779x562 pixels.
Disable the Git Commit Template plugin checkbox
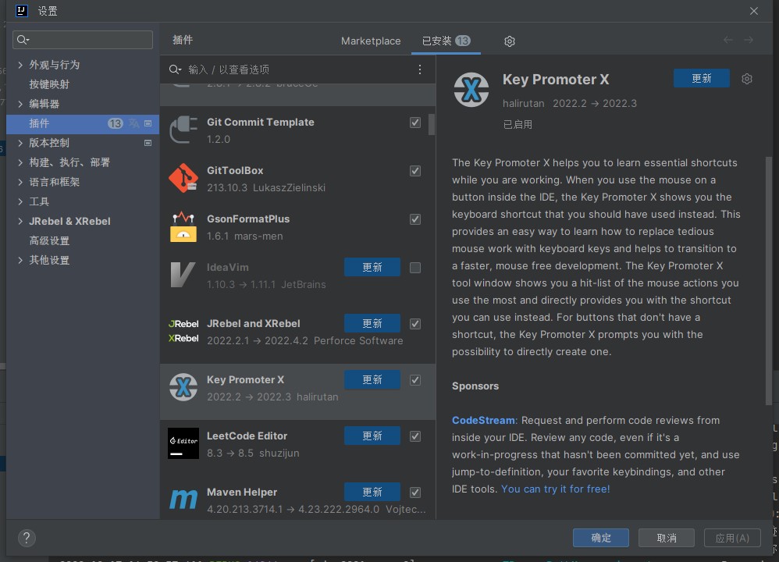point(415,123)
